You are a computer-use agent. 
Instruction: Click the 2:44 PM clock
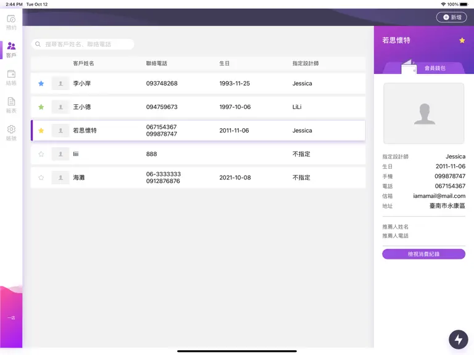[14, 4]
